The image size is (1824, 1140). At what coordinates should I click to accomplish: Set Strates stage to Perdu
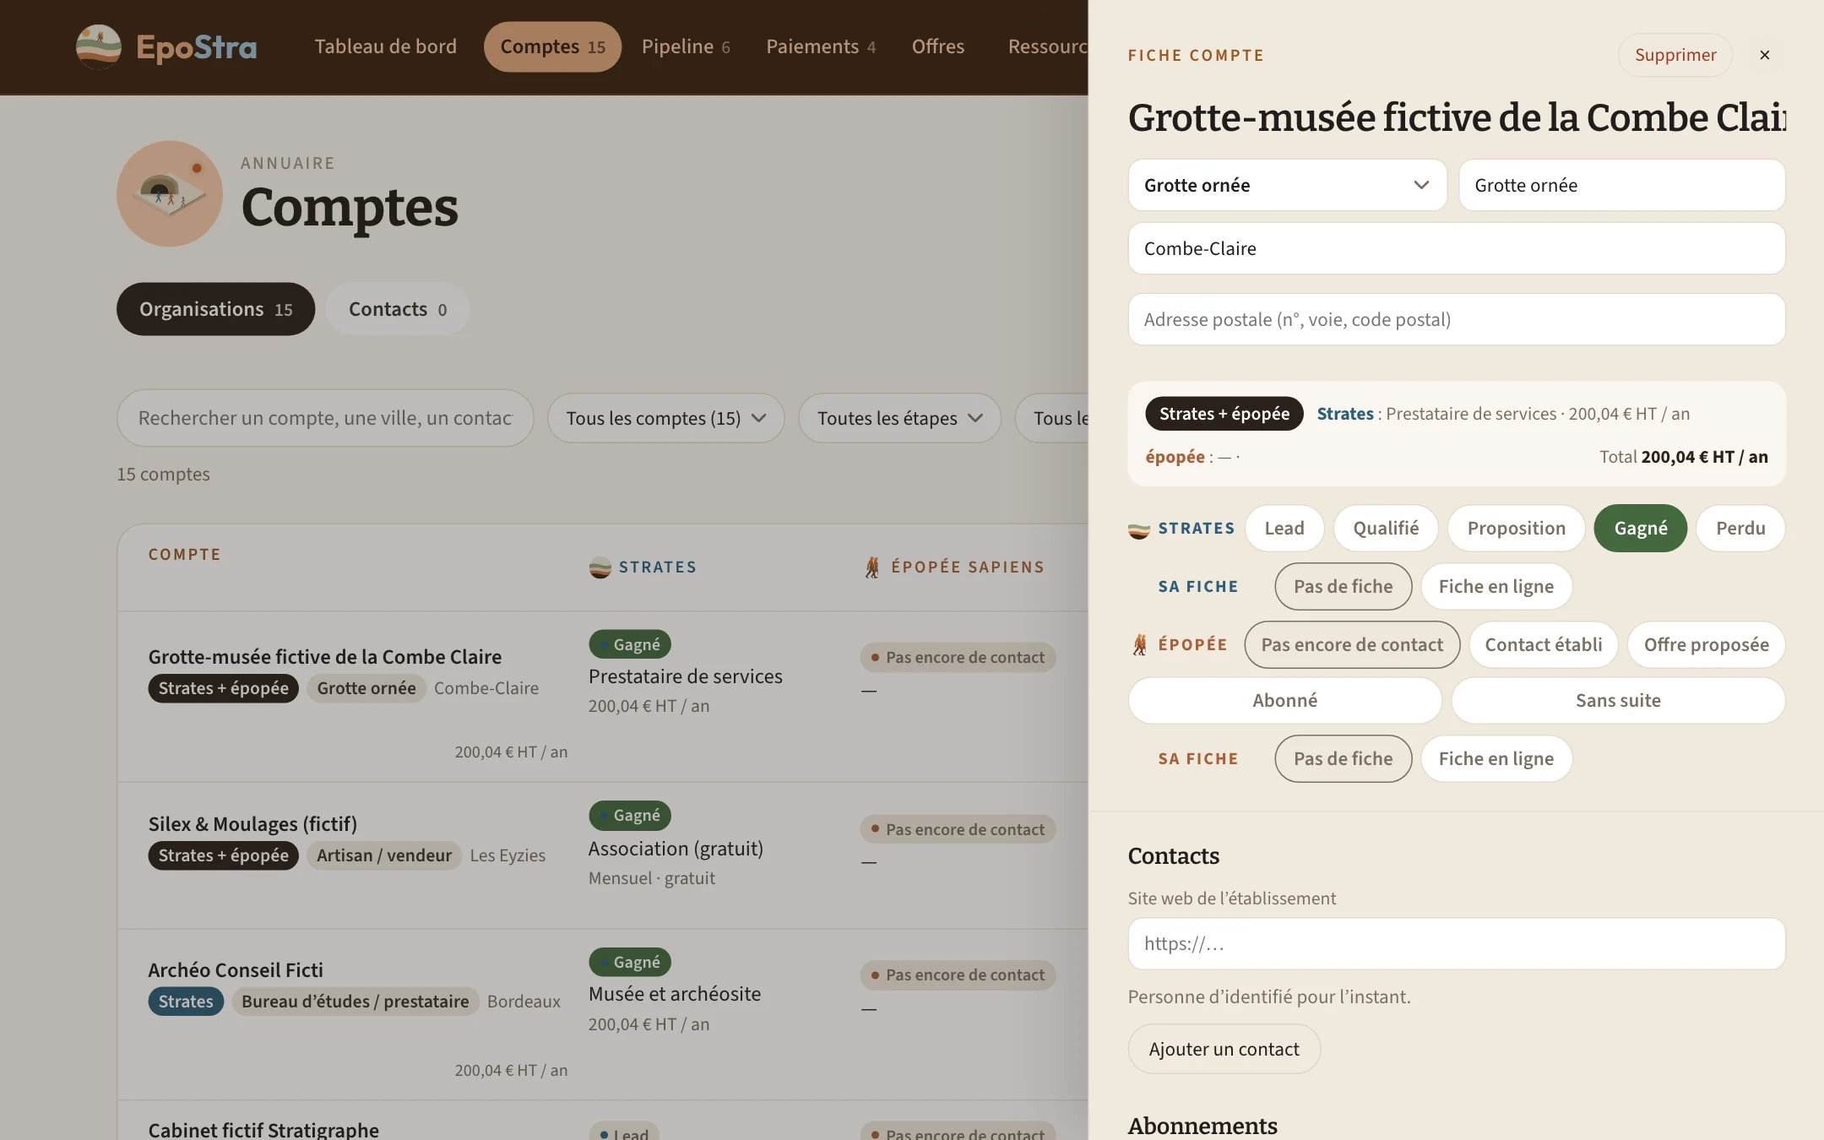coord(1740,529)
